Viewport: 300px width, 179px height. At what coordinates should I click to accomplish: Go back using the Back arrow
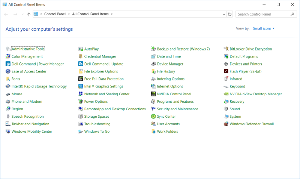pos(6,14)
